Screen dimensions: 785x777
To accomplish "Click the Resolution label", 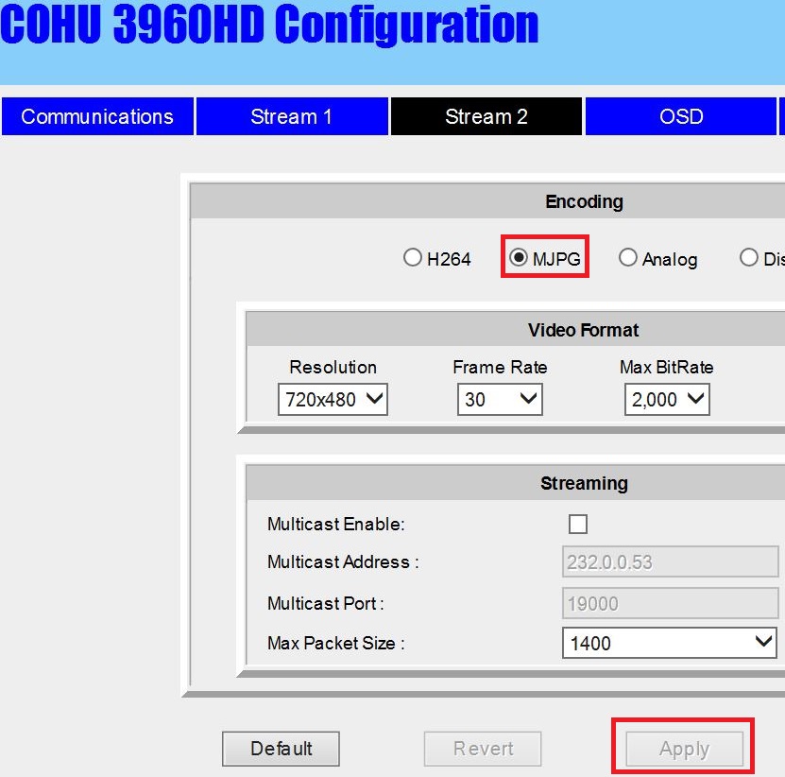I will point(333,367).
